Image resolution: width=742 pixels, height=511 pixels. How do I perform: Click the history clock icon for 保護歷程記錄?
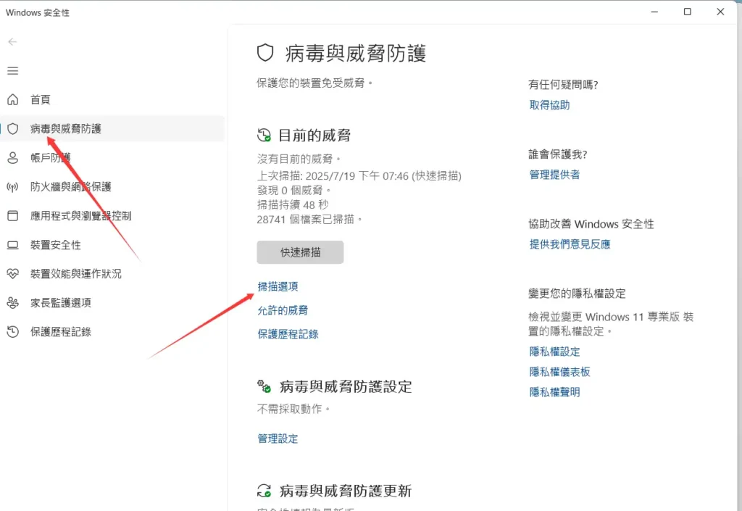(13, 332)
